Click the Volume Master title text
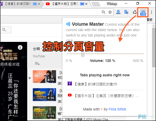Screen dimensions: 156x121 (x=88, y=24)
